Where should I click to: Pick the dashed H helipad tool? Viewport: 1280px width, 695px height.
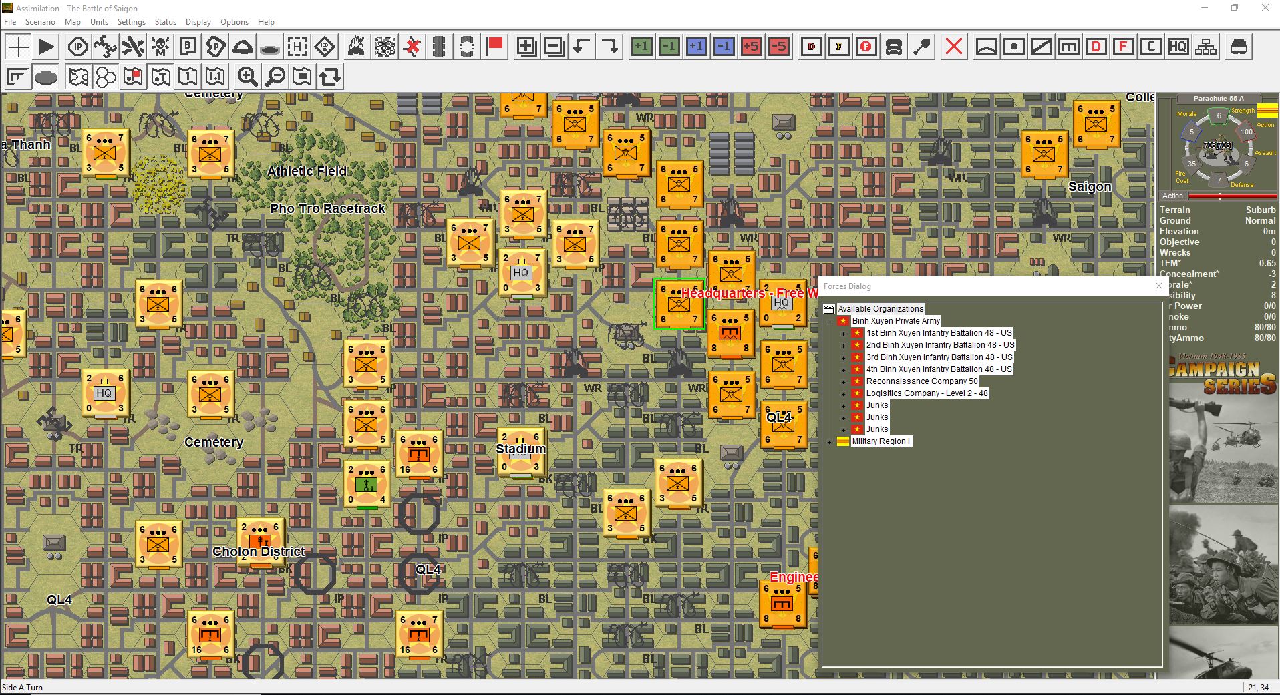297,47
